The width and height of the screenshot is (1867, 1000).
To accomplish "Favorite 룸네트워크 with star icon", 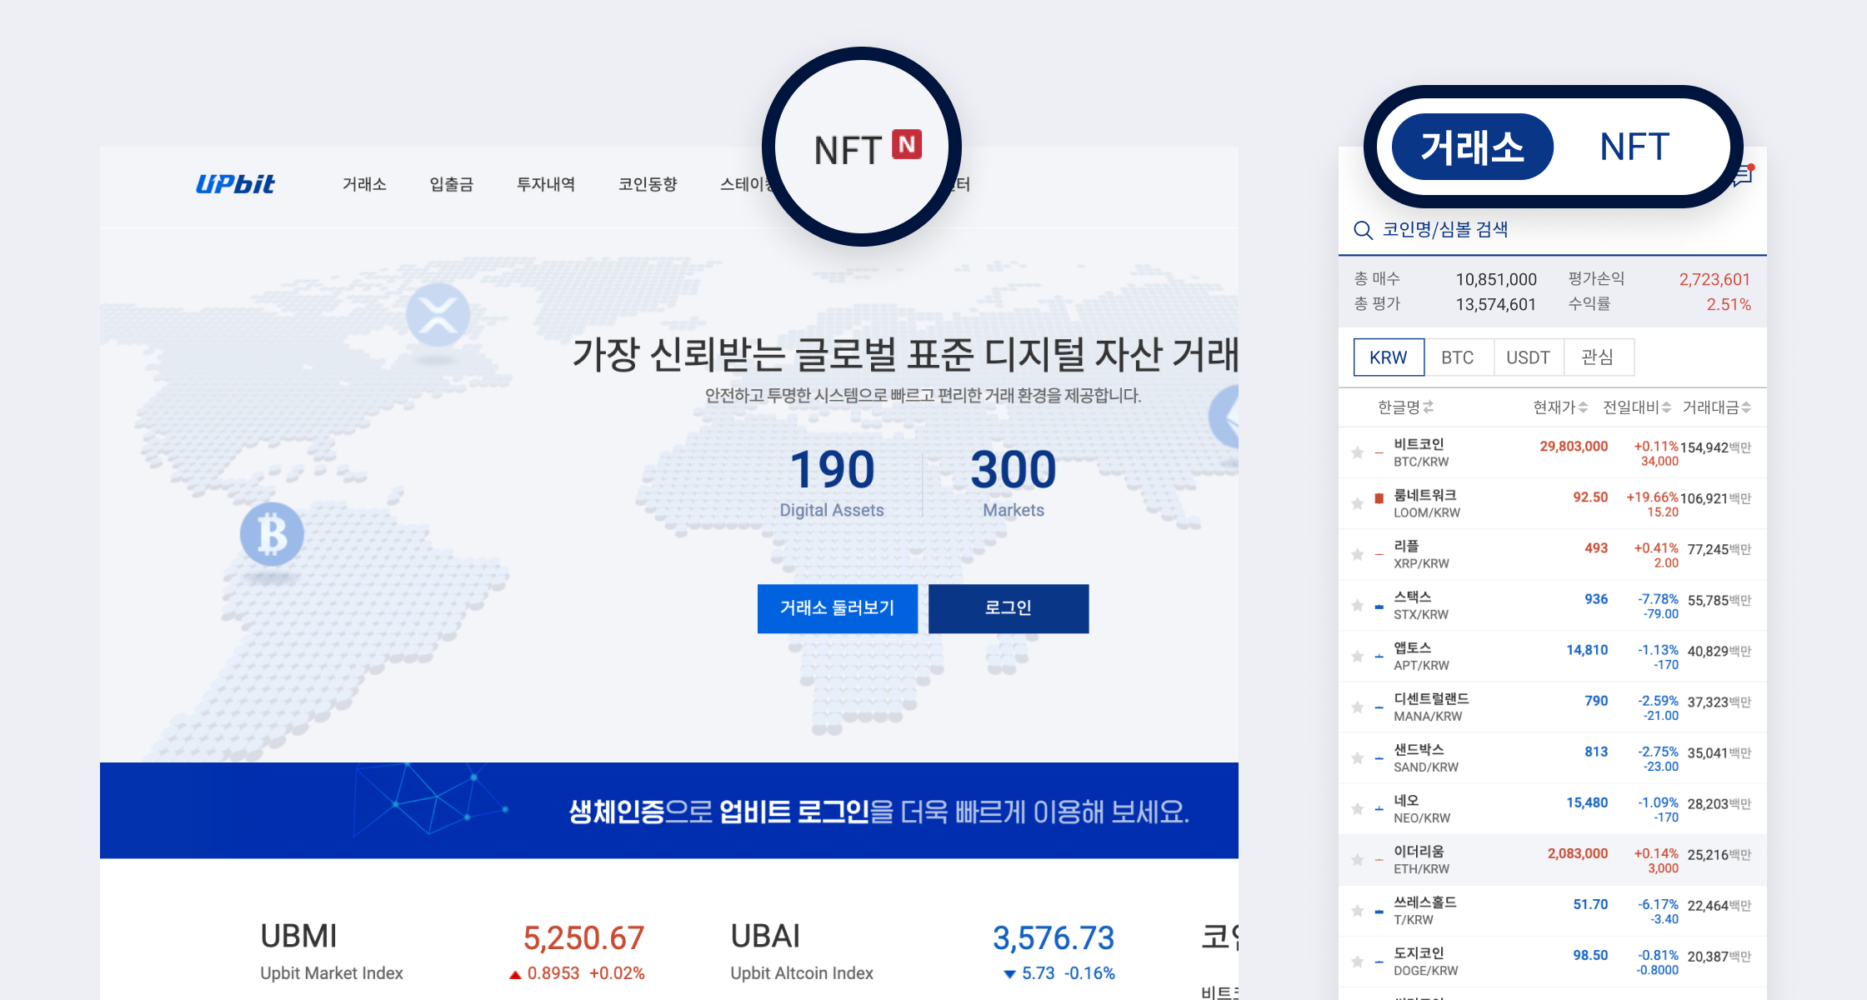I will tap(1358, 503).
